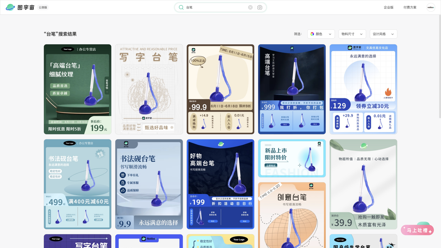Click the 筛选: label
Screen dimensions: 441x248
pyautogui.click(x=298, y=34)
